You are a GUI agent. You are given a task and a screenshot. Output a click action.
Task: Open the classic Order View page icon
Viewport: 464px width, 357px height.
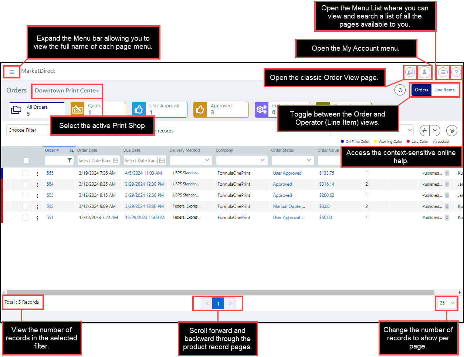pos(410,72)
